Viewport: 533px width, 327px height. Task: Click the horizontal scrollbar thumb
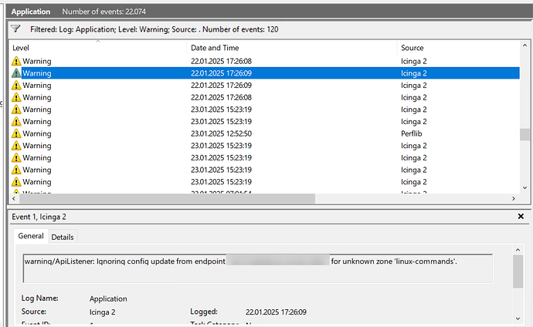click(168, 199)
